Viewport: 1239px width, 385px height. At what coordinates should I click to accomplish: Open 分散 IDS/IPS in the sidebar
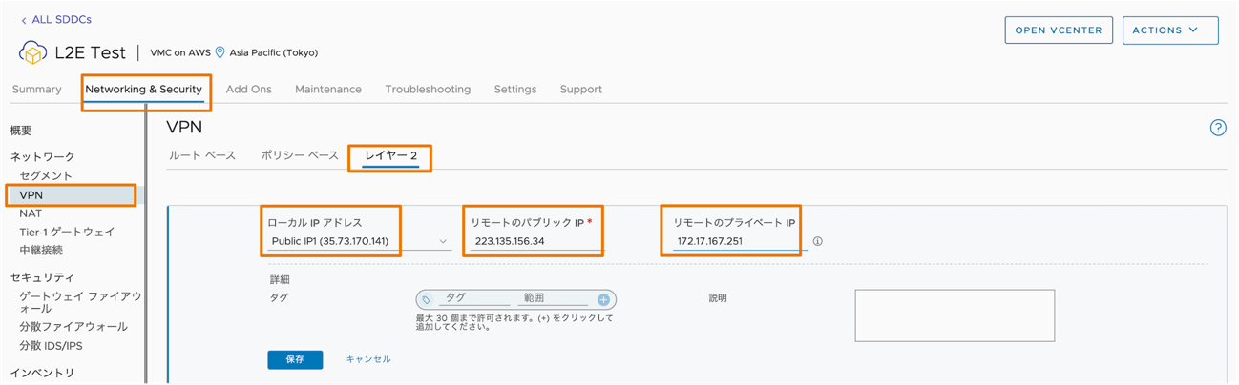51,345
